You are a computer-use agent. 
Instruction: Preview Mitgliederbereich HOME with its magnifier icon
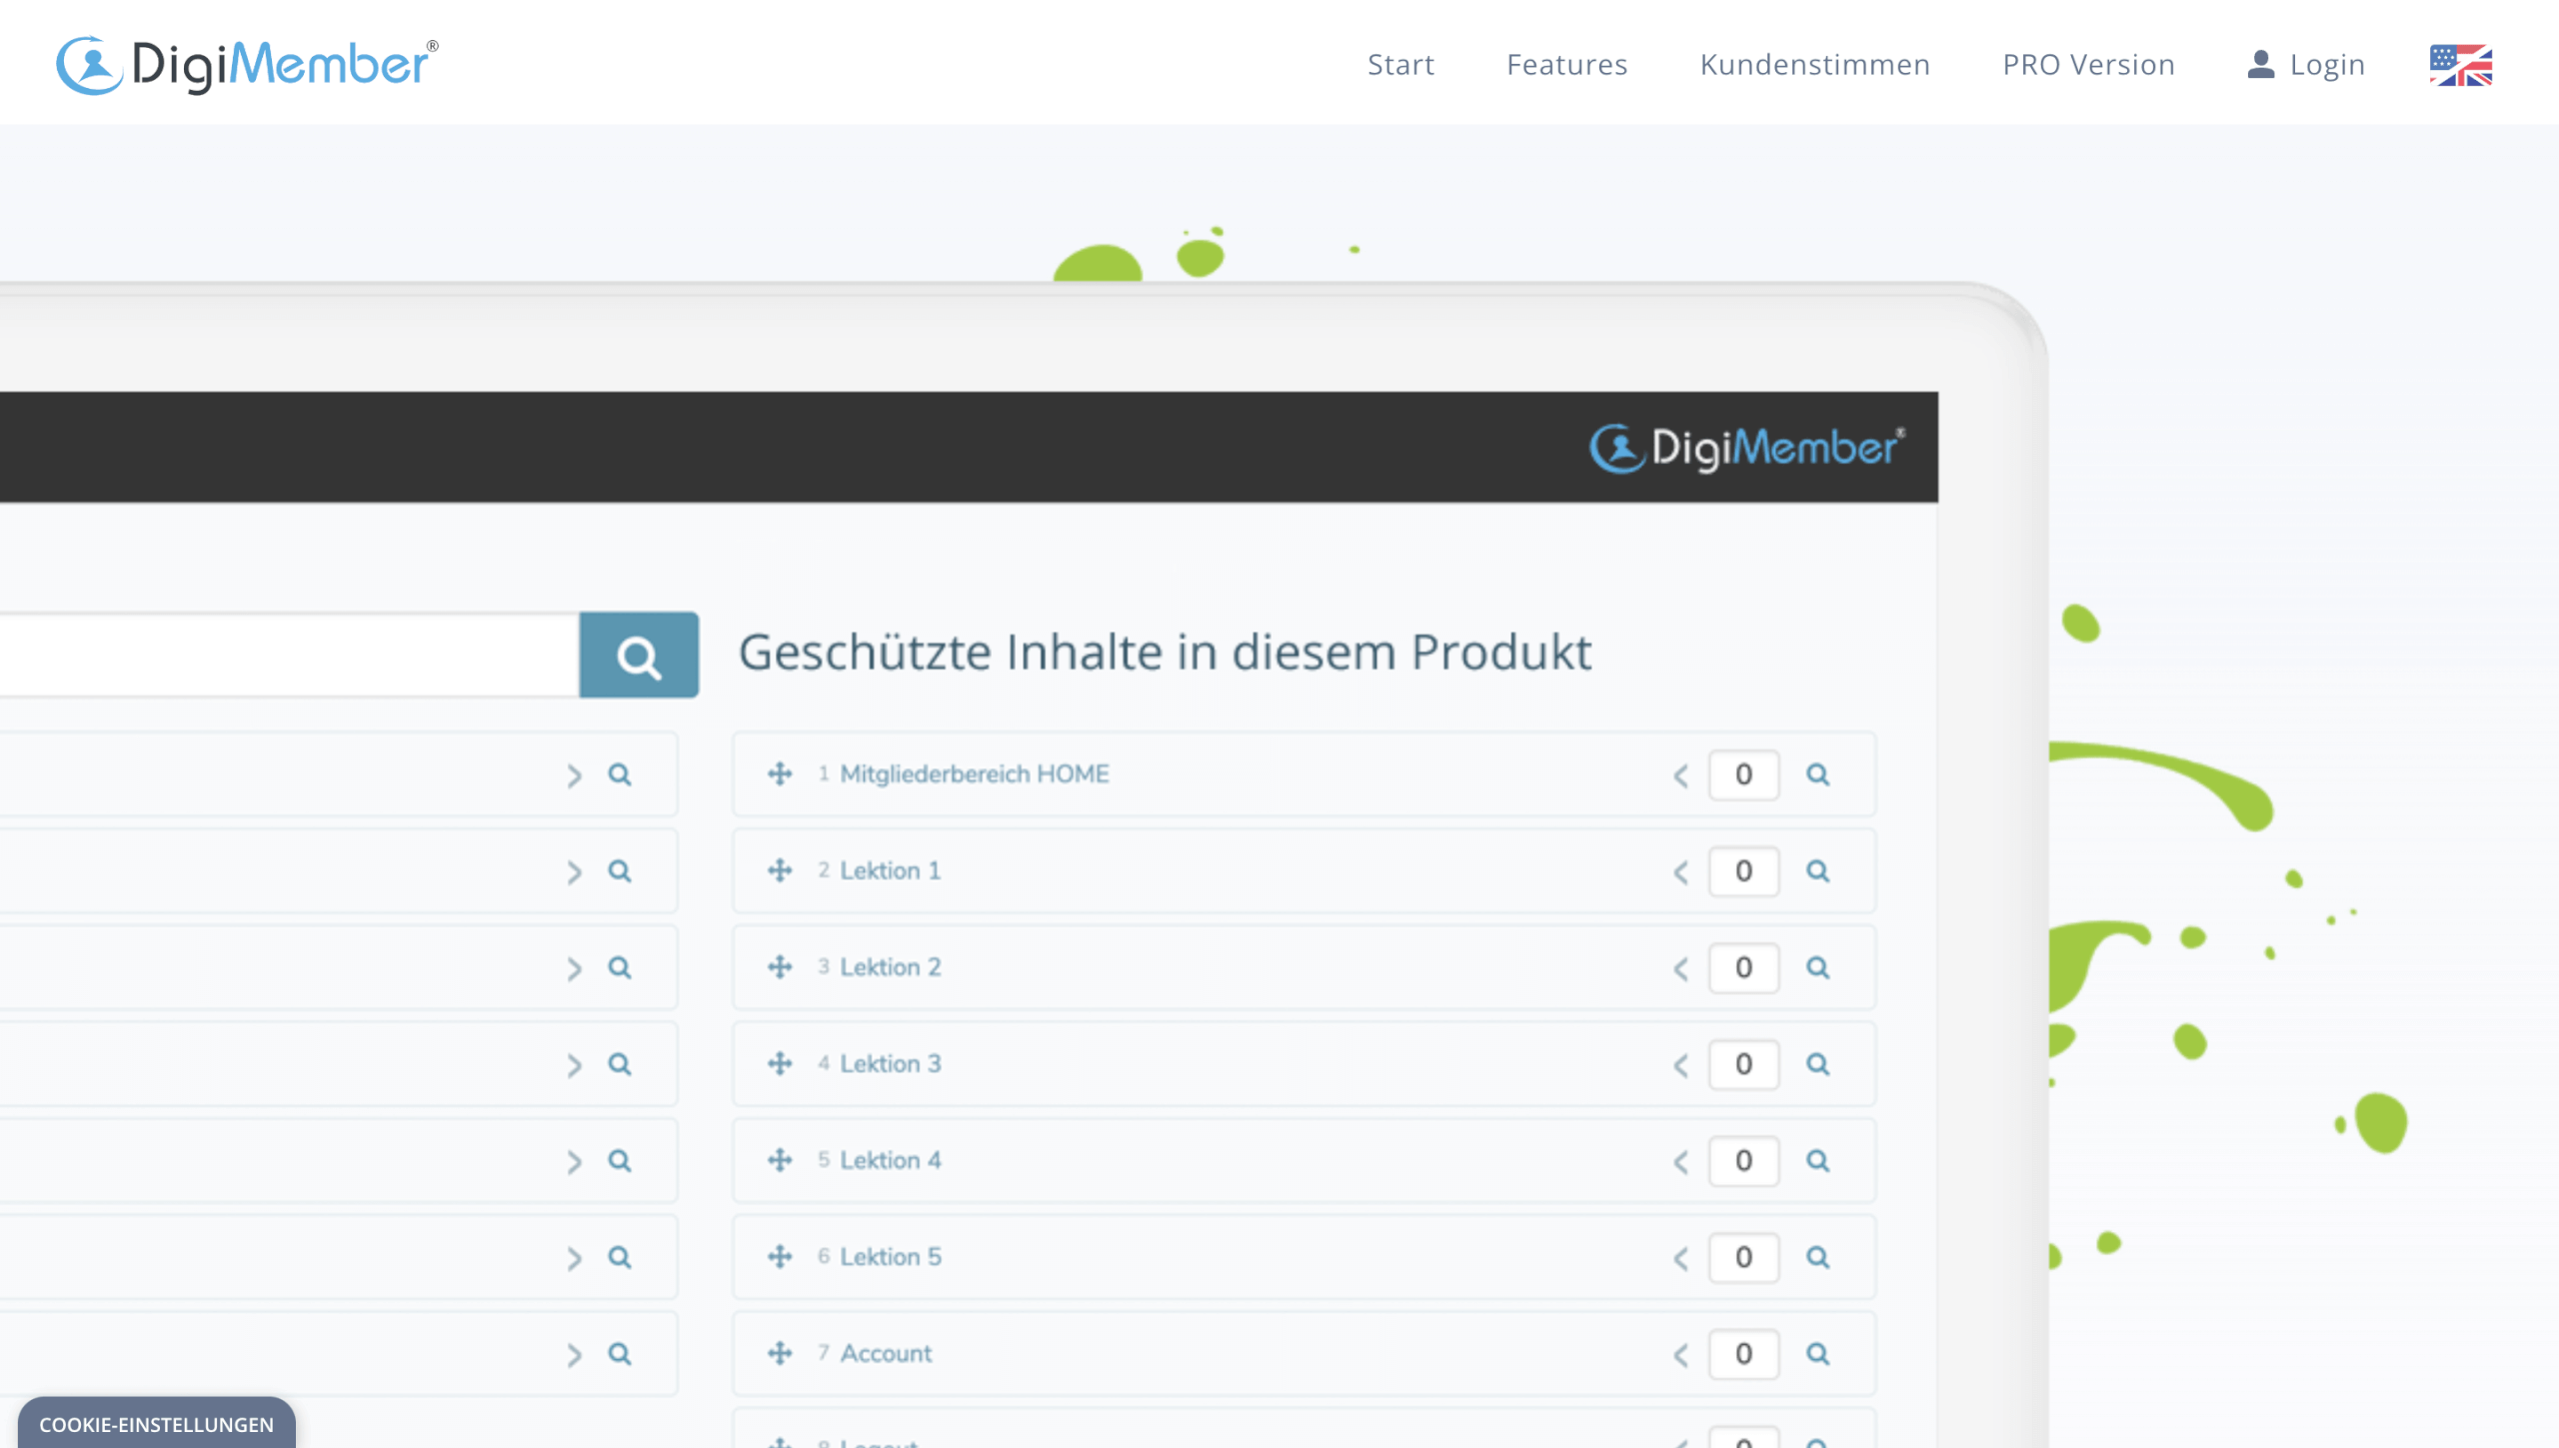click(1817, 775)
